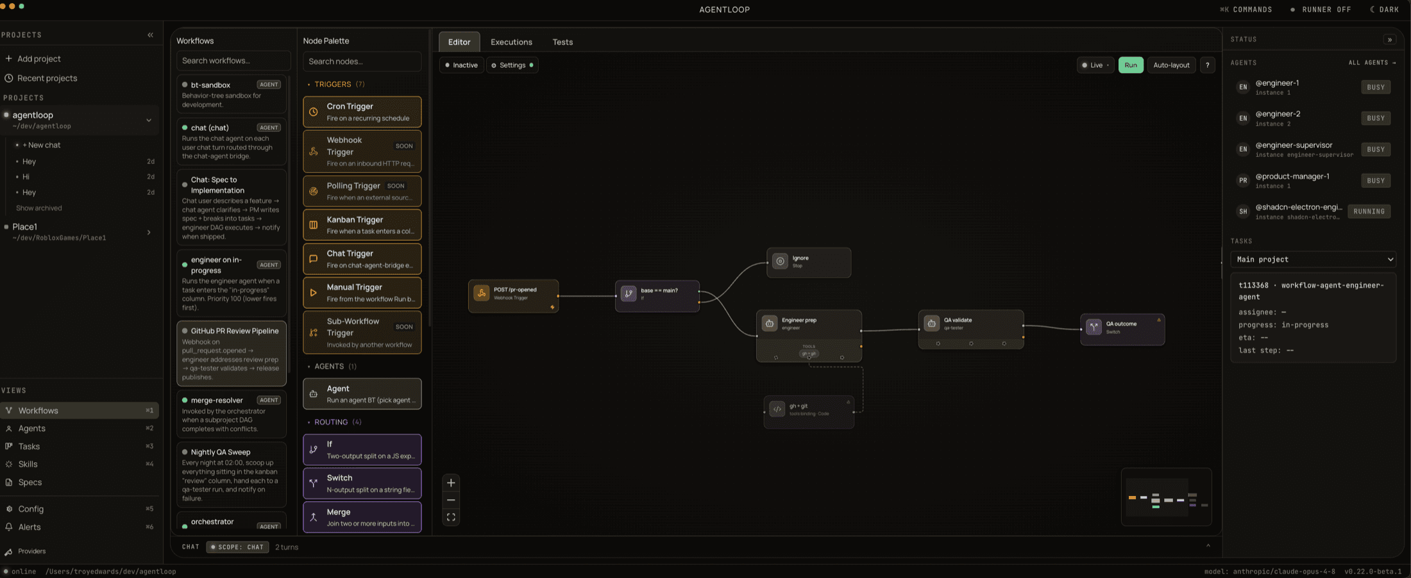
Task: Open the Alerts view
Action: pos(80,527)
